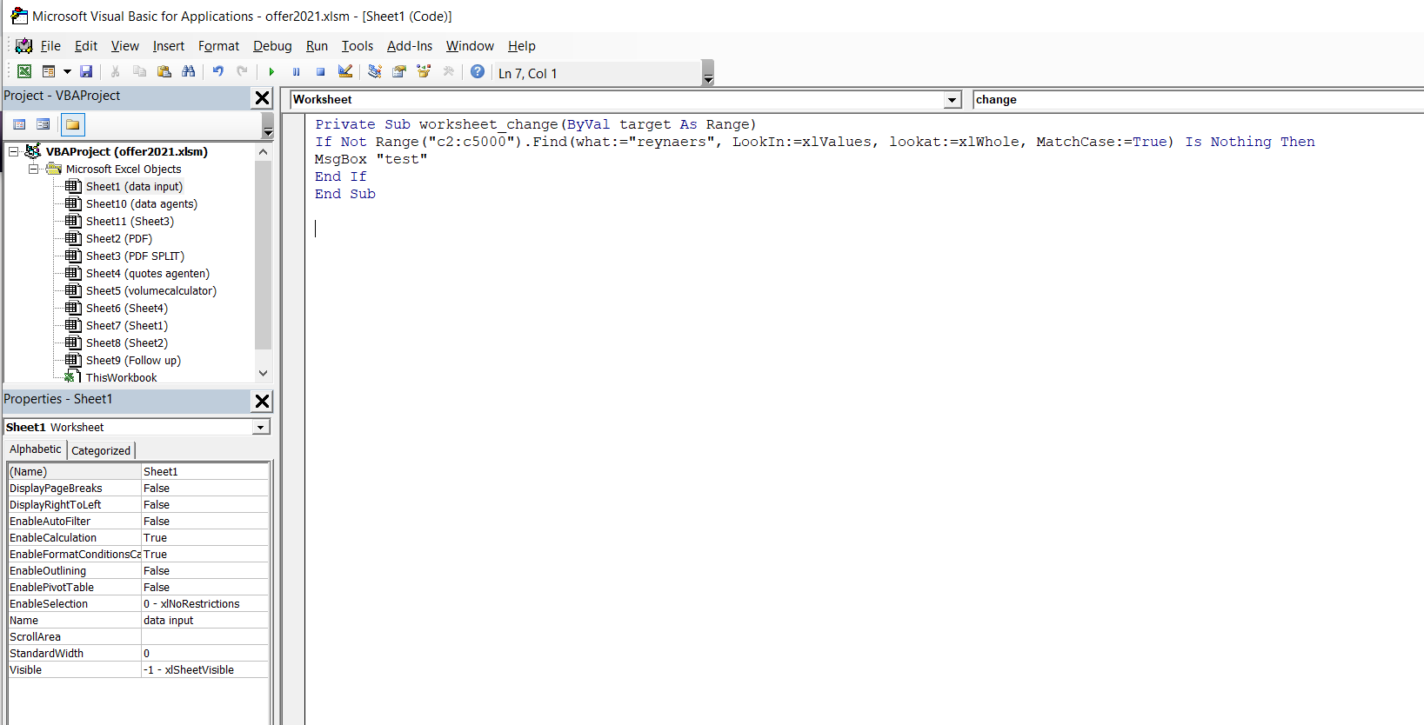The image size is (1424, 725).
Task: Open the Window menu
Action: [x=470, y=46]
